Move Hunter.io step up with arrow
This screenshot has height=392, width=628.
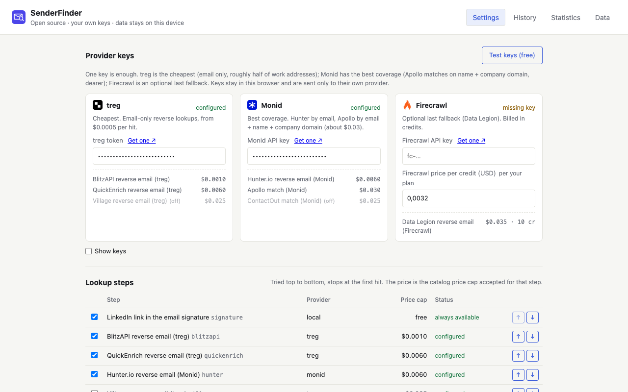[518, 375]
